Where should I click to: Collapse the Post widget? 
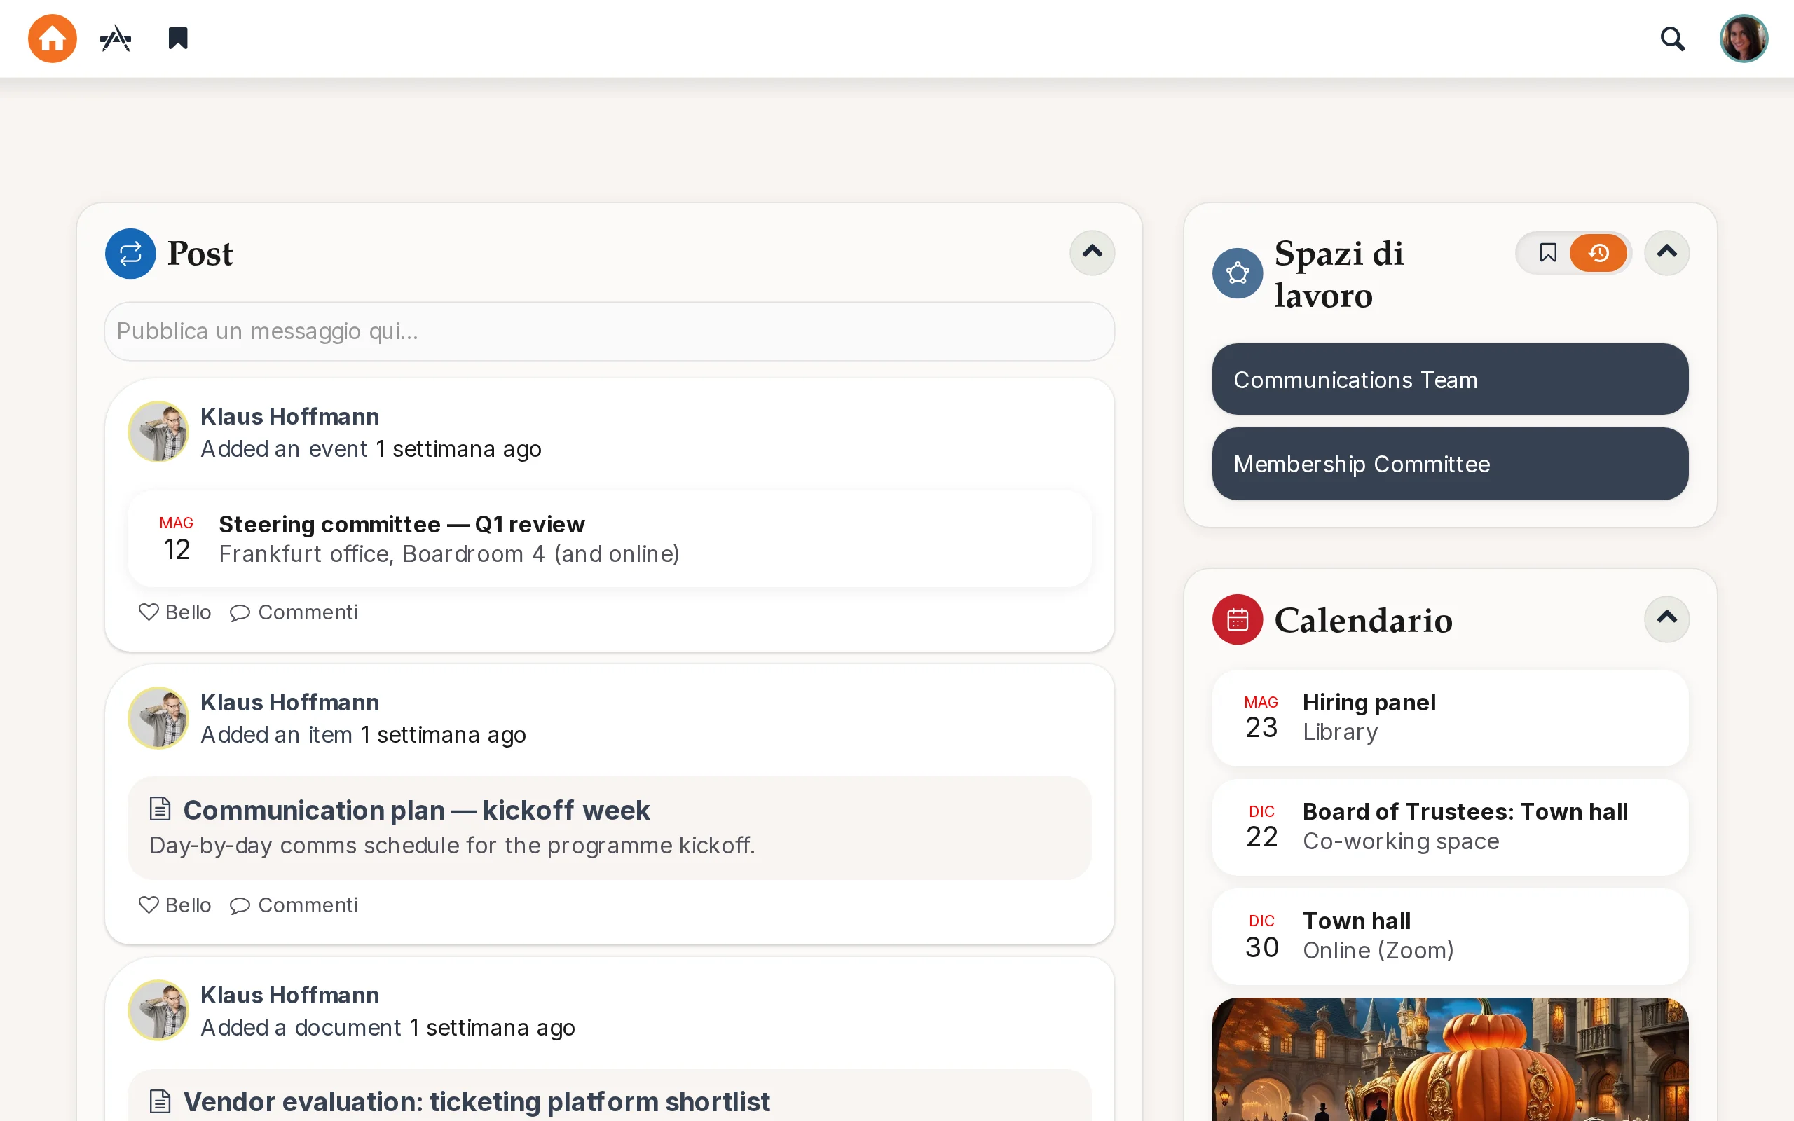(x=1092, y=253)
